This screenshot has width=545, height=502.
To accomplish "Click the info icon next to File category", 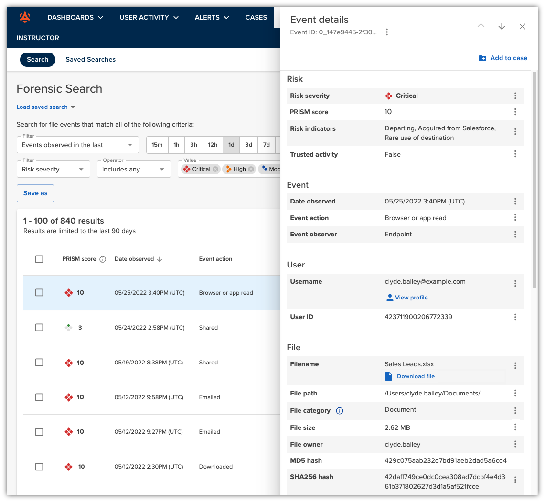I will [x=339, y=410].
